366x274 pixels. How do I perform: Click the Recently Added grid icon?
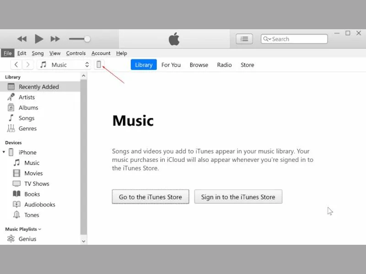[x=11, y=87]
